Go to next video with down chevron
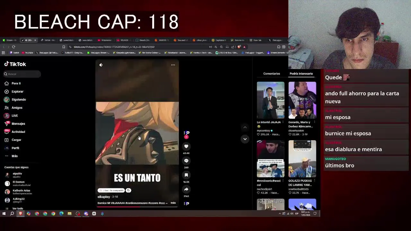The image size is (411, 231). [x=245, y=139]
